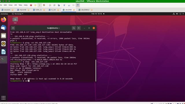Screen dimensions: 185x104
Task: Click the terminal title tux@ubuntu: ~
Action: tap(53, 28)
